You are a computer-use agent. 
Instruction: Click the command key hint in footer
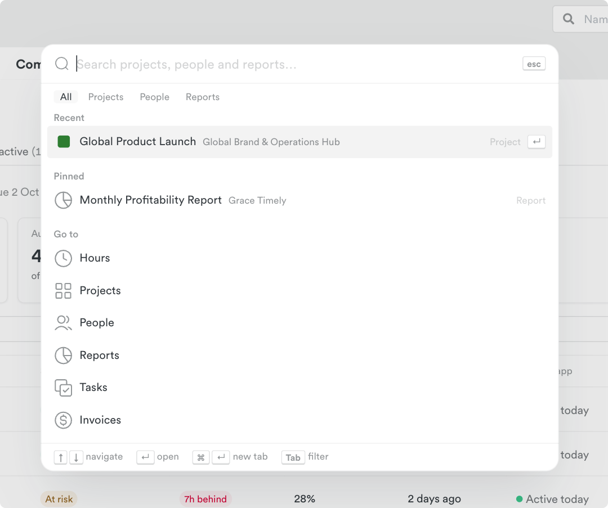(201, 457)
